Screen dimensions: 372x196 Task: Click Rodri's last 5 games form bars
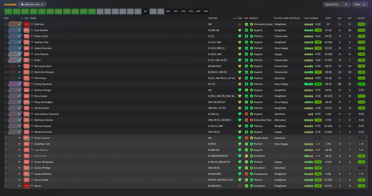[x=309, y=60]
